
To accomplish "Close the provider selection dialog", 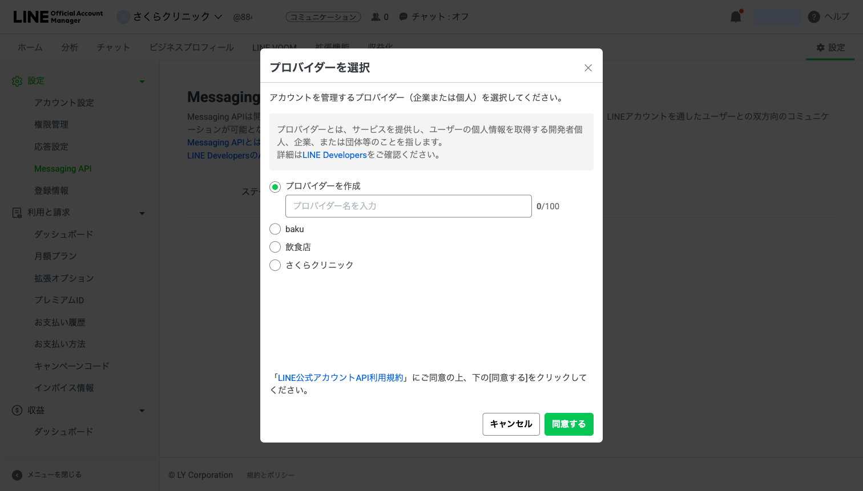I will (x=588, y=68).
